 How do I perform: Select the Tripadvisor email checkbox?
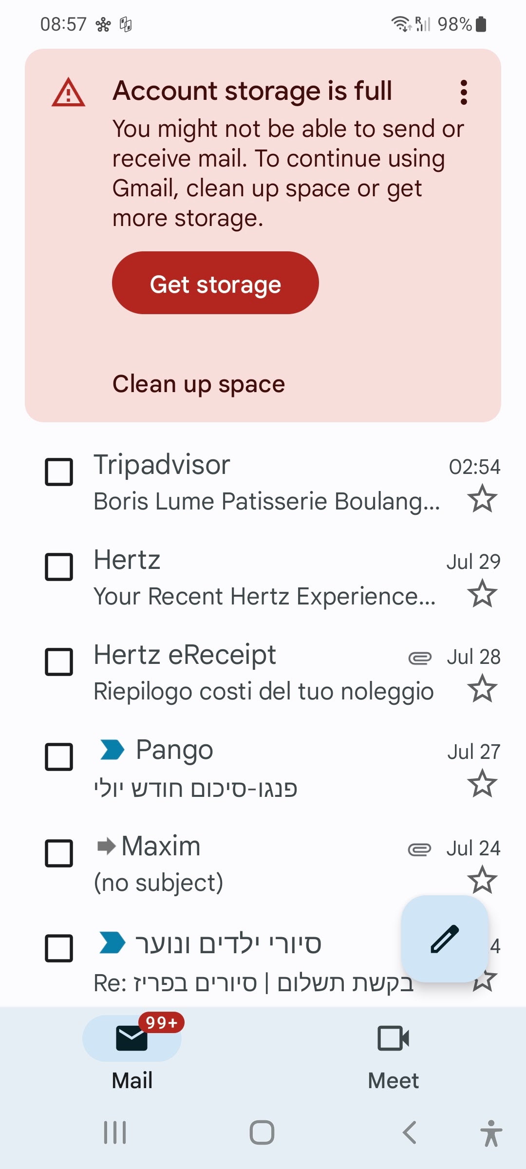(59, 471)
